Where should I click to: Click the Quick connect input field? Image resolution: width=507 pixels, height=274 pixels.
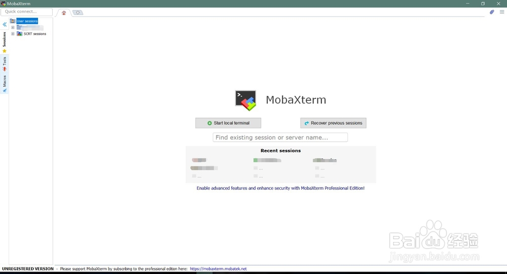coord(26,12)
